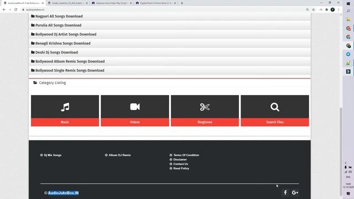Viewport: 354px width, 199px height.
Task: Click the Facebook icon in footer
Action: click(285, 192)
